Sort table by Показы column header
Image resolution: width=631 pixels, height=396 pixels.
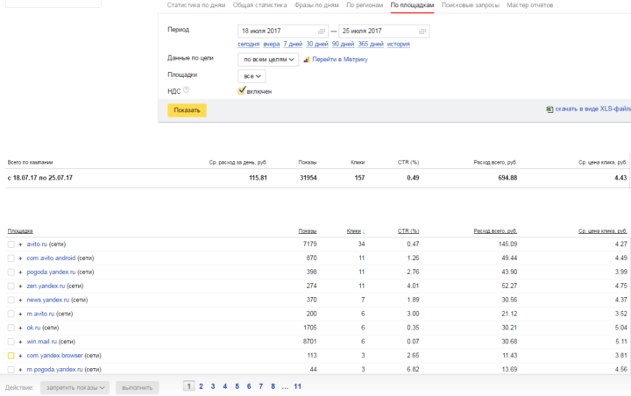point(308,231)
